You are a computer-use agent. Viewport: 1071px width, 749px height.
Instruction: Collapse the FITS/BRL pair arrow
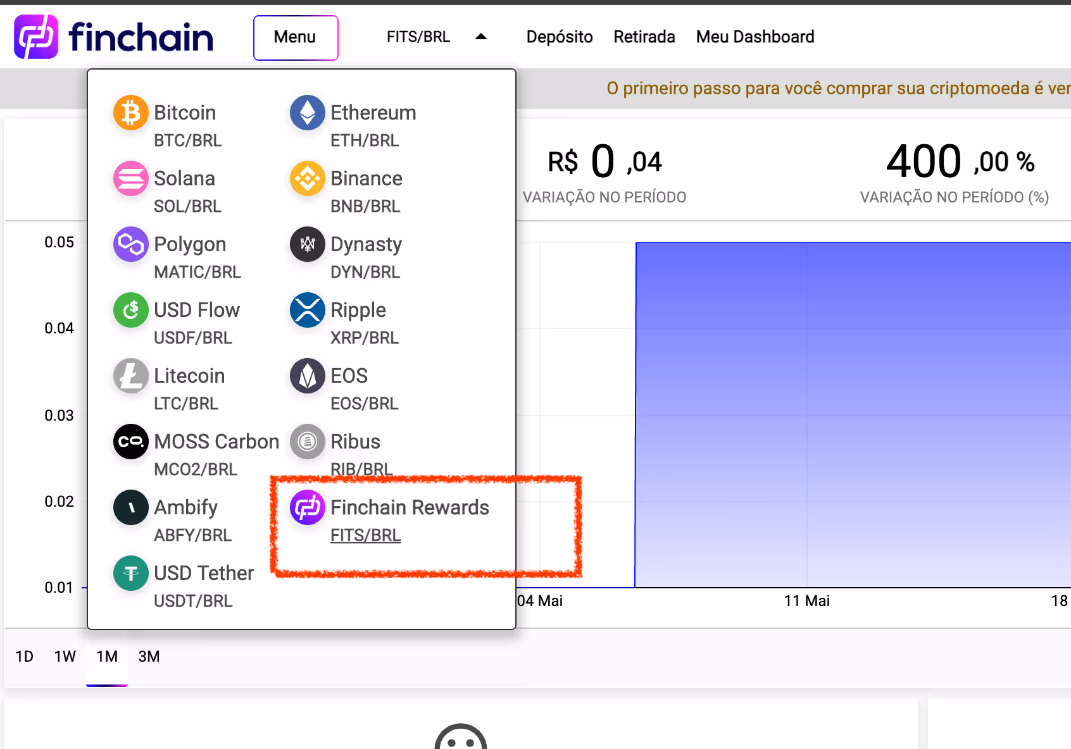pyautogui.click(x=481, y=37)
